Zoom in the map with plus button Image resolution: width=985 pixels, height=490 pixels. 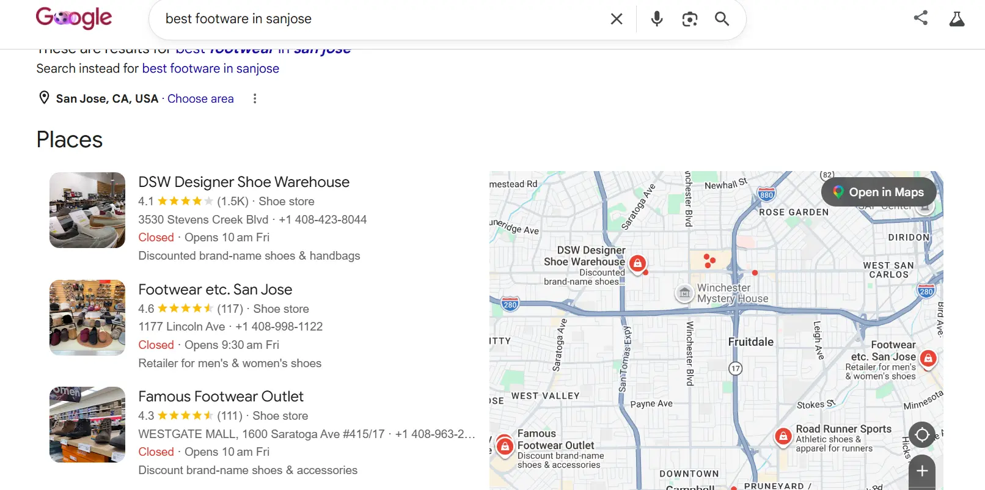point(922,471)
